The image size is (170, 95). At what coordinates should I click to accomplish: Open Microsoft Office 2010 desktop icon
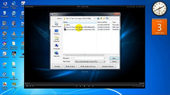[x=5, y=25]
